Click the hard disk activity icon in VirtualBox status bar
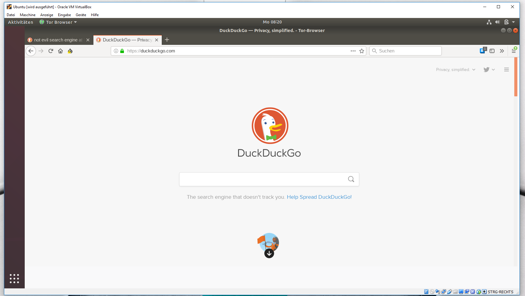The image size is (525, 296). click(x=426, y=292)
